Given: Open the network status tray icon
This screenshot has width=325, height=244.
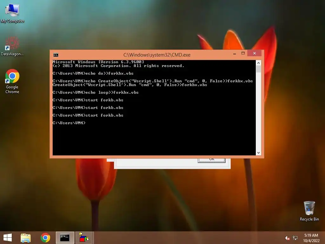Looking at the screenshot, I should pos(295,238).
